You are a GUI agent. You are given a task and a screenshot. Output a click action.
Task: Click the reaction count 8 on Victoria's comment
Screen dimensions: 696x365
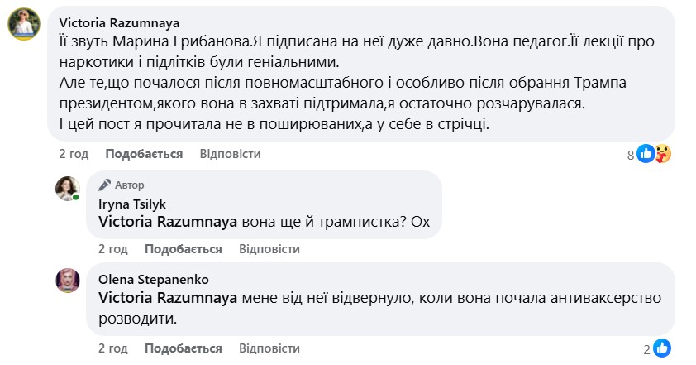coord(630,154)
